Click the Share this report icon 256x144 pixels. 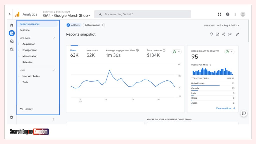(x=224, y=34)
